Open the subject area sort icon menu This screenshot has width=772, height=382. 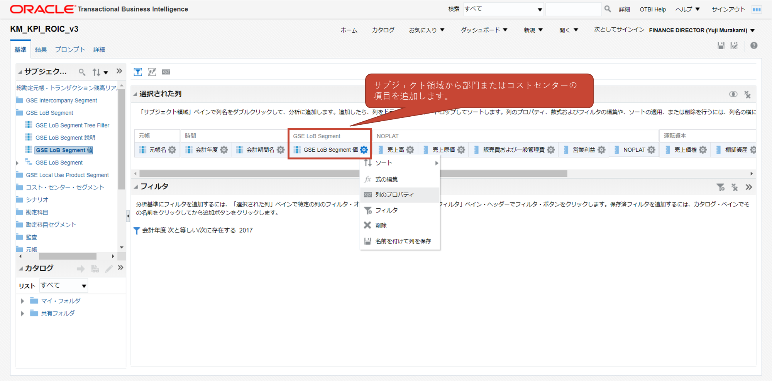tap(100, 72)
